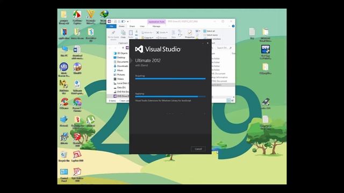Click the PDF file desktop icon

click(77, 87)
